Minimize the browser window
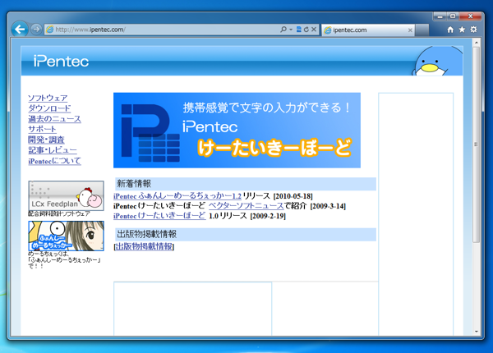This screenshot has width=493, height=353. click(440, 16)
